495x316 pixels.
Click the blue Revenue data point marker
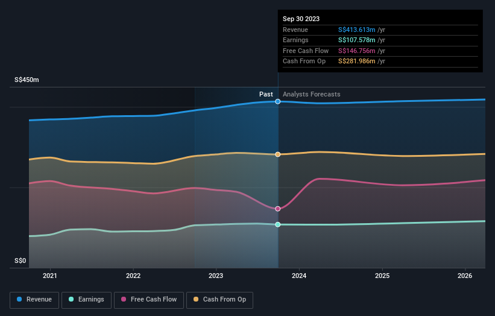[278, 101]
